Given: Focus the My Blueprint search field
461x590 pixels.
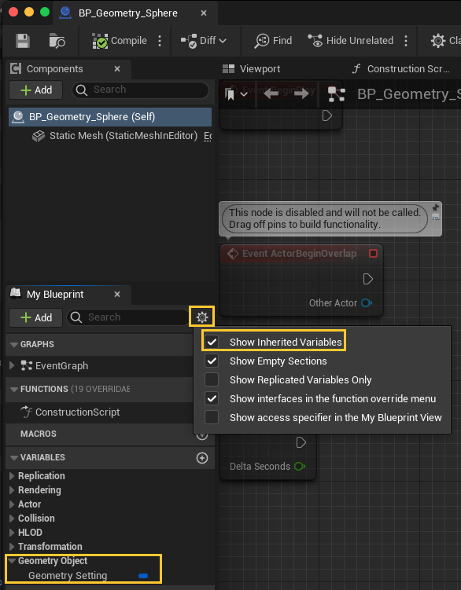Looking at the screenshot, I should pyautogui.click(x=127, y=317).
